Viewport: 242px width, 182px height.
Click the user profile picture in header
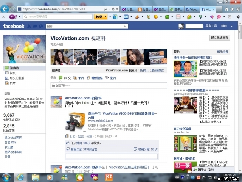coord(181,26)
